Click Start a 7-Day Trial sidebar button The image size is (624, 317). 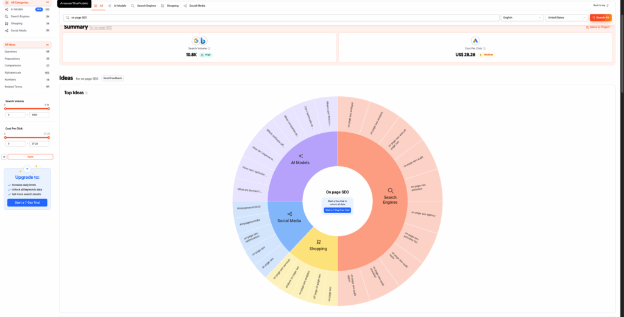click(27, 203)
